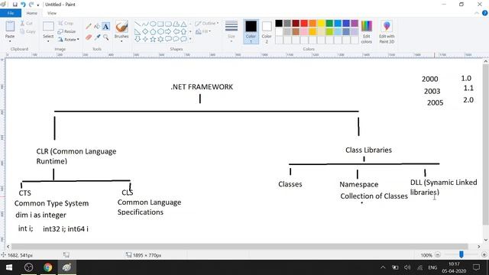Activate Color 1 foreground selector
The width and height of the screenshot is (489, 275).
[x=251, y=32]
